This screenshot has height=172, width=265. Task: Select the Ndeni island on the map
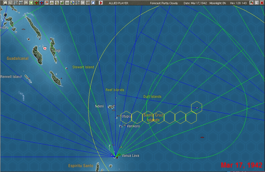(x=111, y=107)
